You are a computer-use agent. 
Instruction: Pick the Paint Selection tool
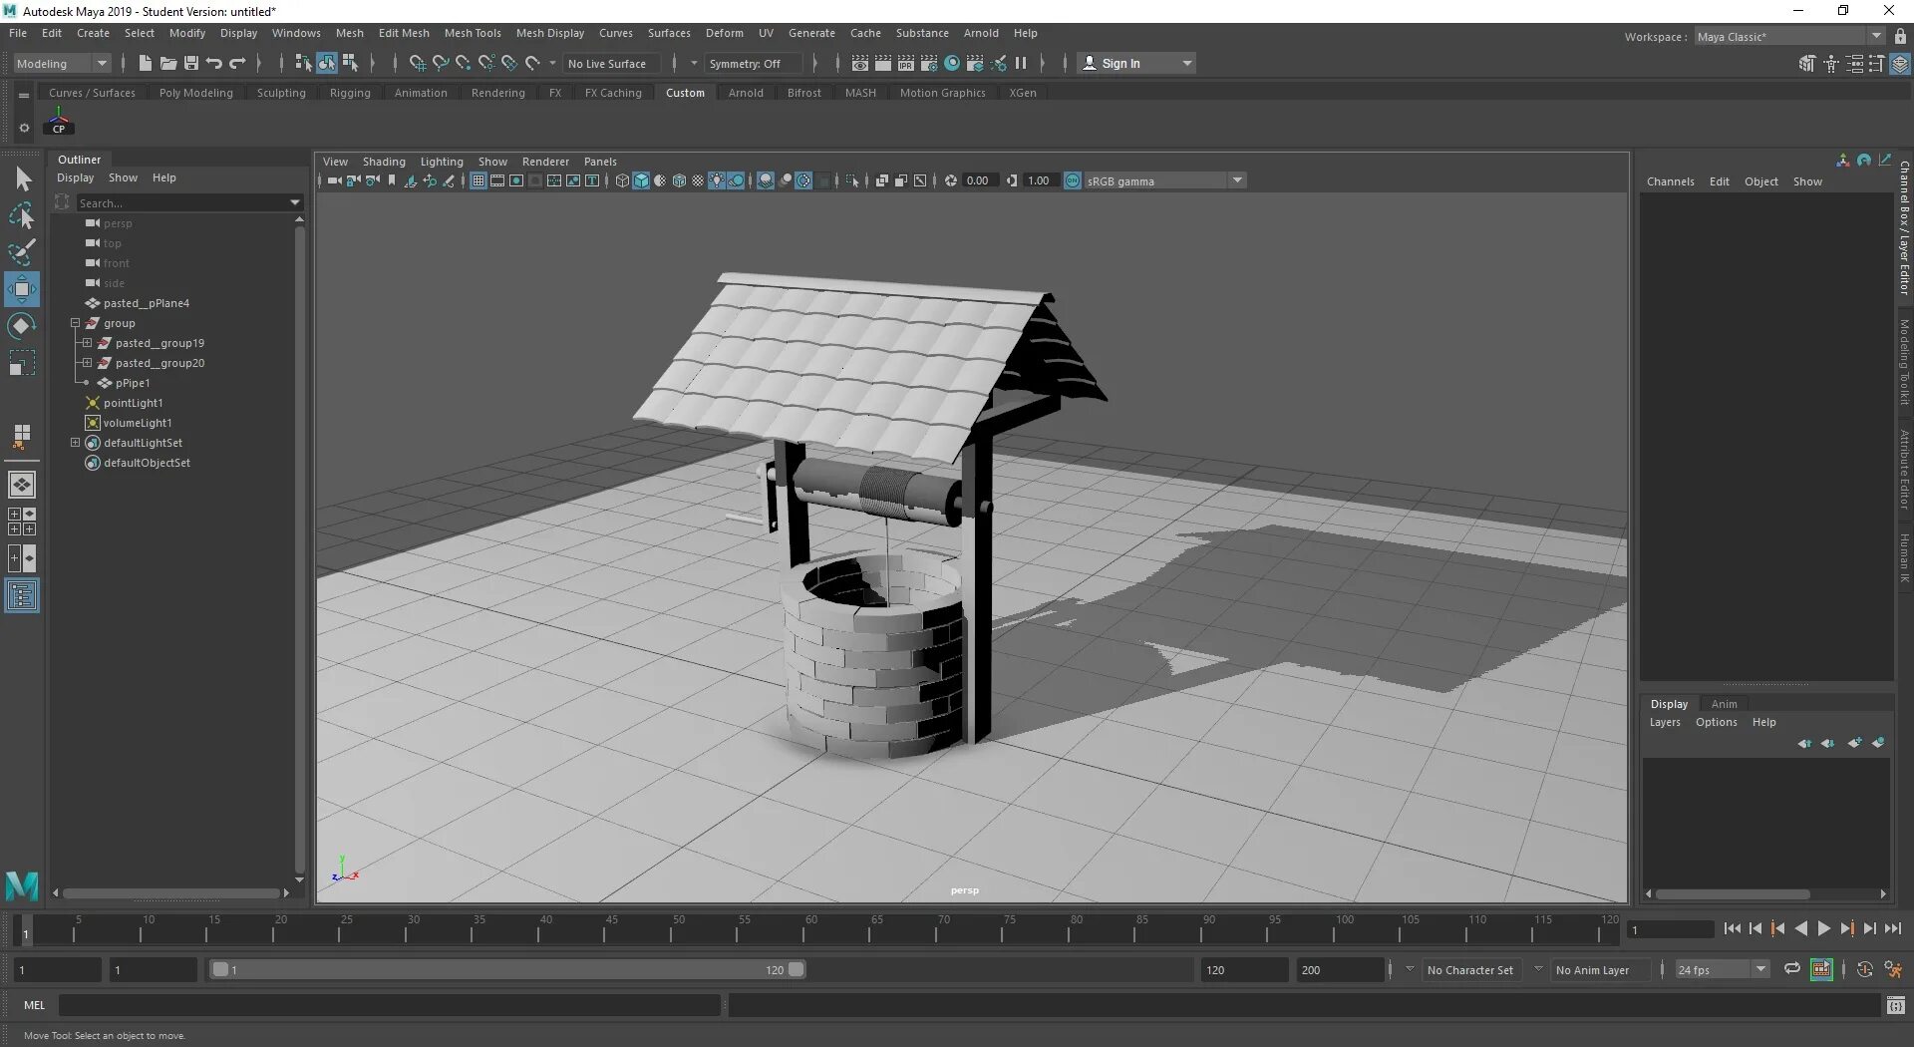(x=22, y=251)
